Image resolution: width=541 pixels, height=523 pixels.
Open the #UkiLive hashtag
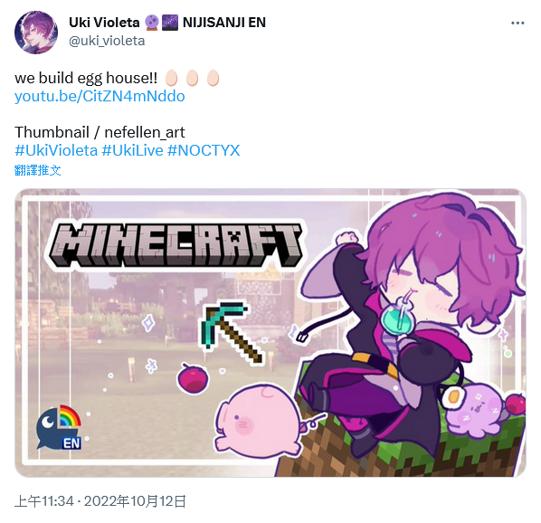pyautogui.click(x=132, y=150)
